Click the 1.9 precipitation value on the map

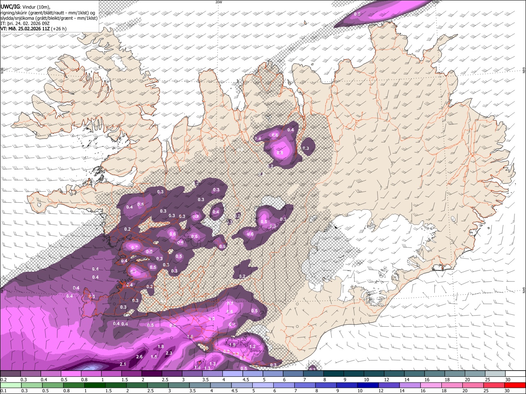point(232,345)
